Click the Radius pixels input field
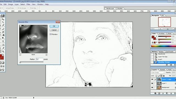The image size is (176, 99). click(x=39, y=59)
